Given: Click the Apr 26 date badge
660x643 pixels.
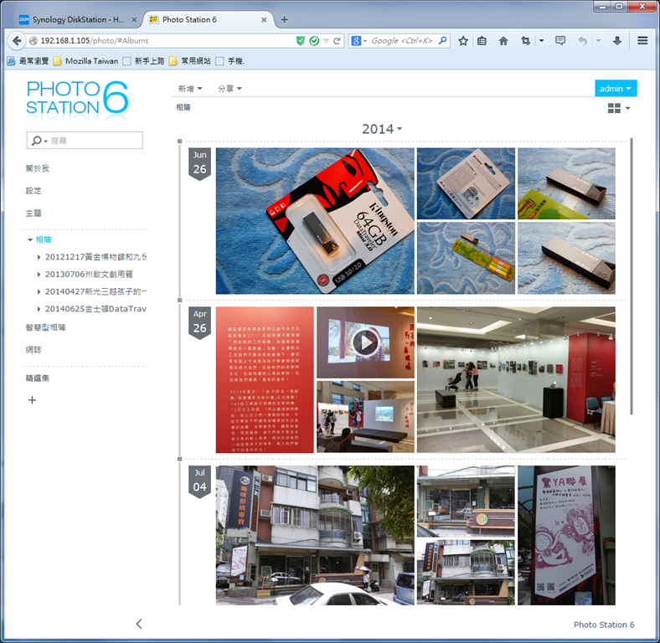Looking at the screenshot, I should click(199, 323).
